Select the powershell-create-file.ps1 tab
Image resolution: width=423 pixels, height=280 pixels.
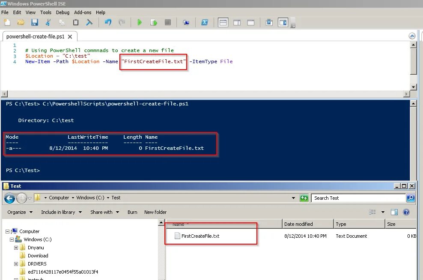click(x=36, y=37)
